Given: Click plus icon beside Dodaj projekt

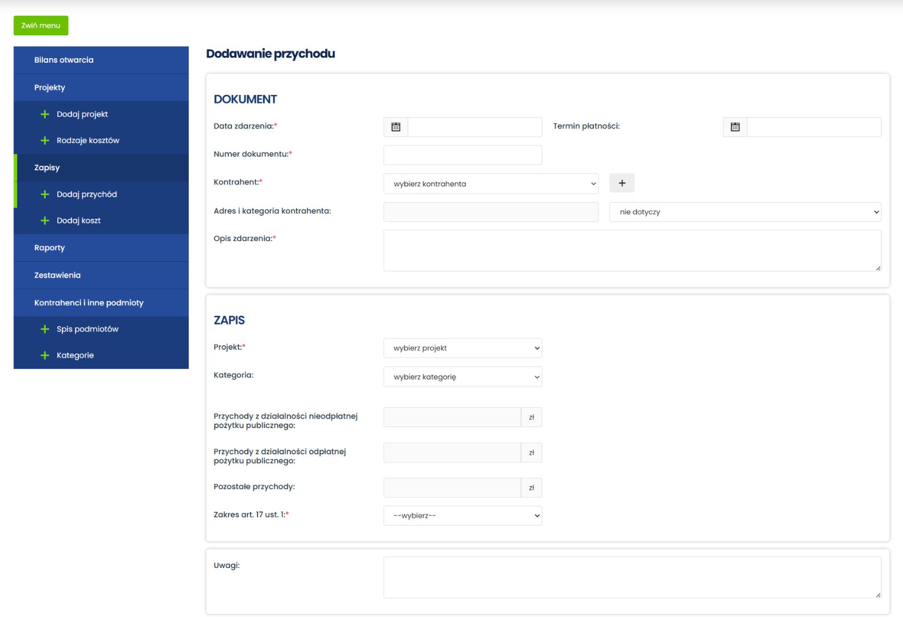Looking at the screenshot, I should tap(45, 114).
